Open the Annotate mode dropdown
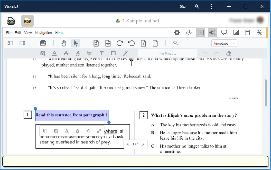Viewport: 271px width, 170px height. coord(224,43)
